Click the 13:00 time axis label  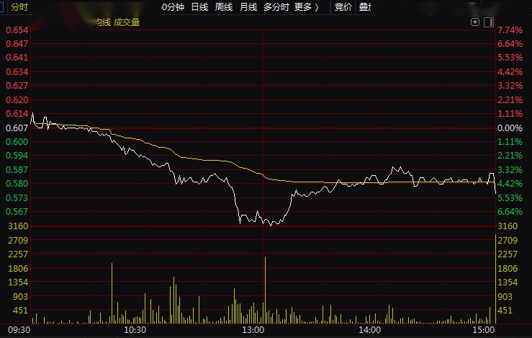coord(253,331)
